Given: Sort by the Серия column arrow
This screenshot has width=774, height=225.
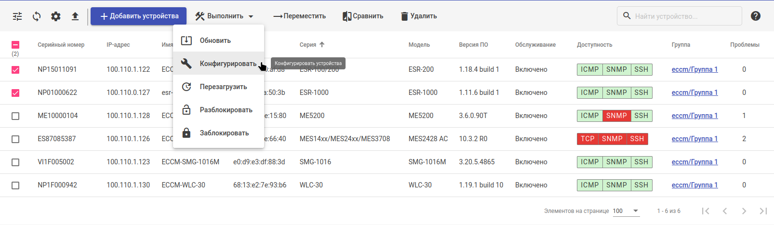Looking at the screenshot, I should [x=322, y=45].
